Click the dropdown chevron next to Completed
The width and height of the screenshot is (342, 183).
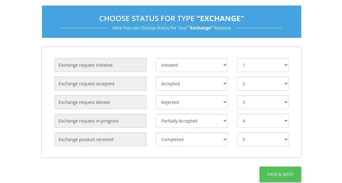point(224,139)
